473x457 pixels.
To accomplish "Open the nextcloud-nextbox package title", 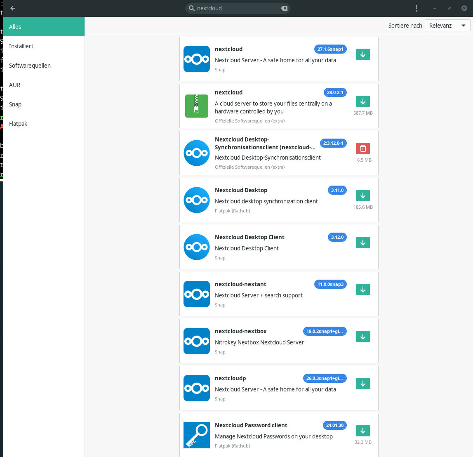I will click(241, 331).
